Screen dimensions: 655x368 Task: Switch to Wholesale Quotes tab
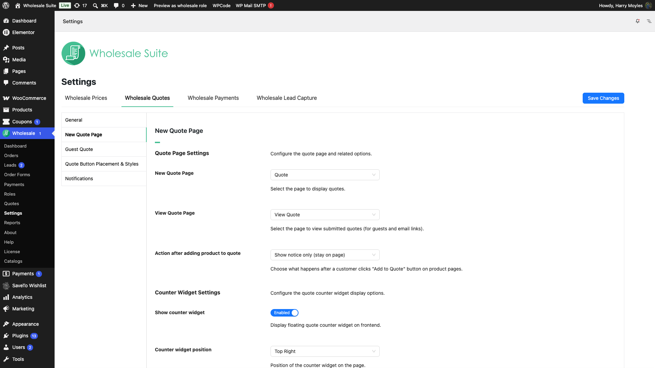pyautogui.click(x=147, y=98)
